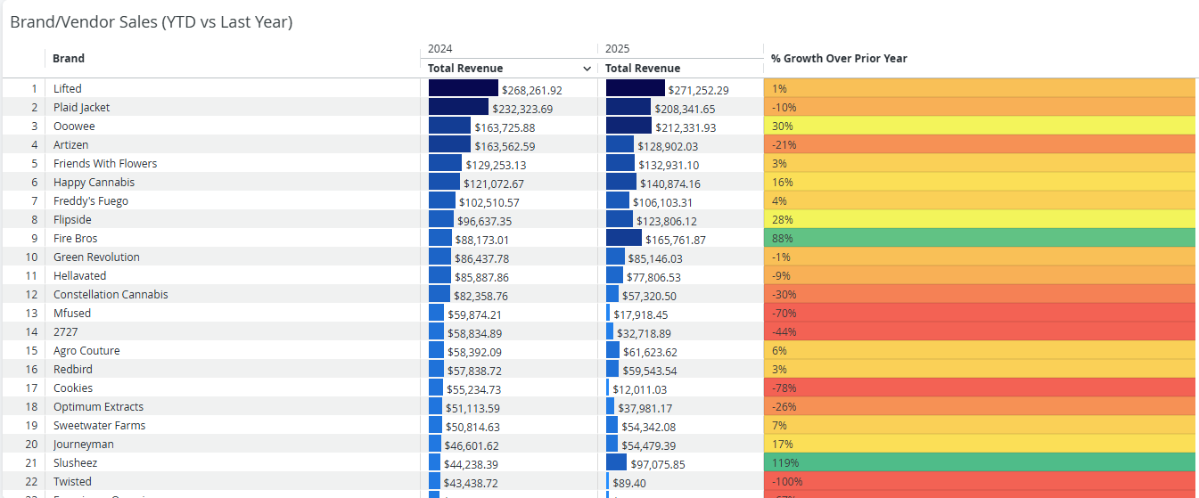This screenshot has height=498, width=1199.
Task: Click the $57,320.50 revenue value
Action: [649, 296]
